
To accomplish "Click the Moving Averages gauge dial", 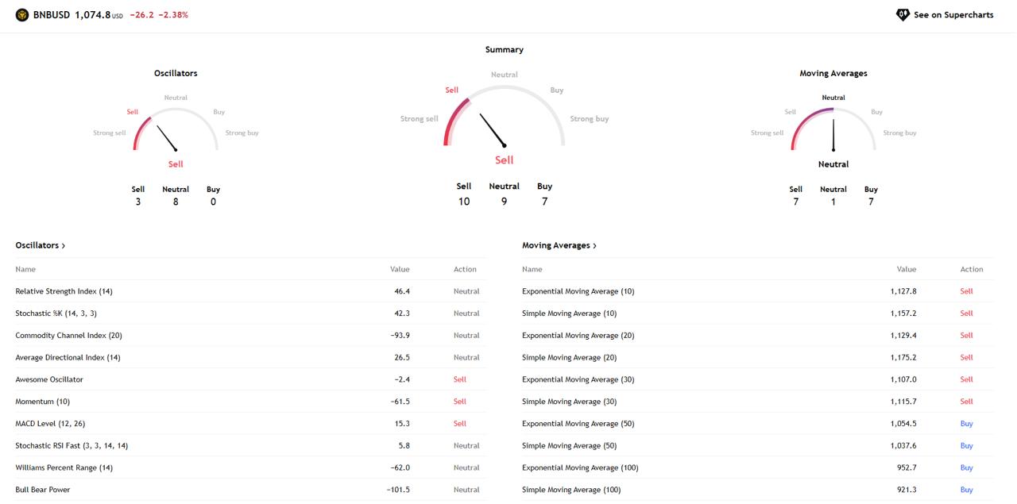I will point(833,129).
